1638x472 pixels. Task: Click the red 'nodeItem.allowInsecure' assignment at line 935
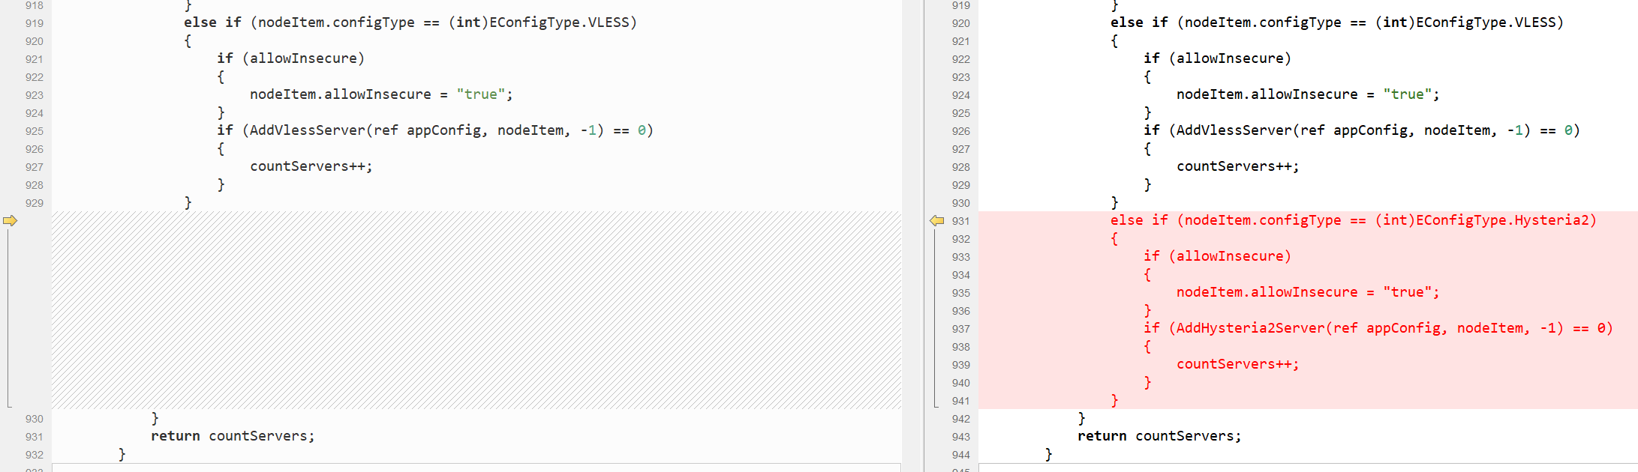(x=1308, y=292)
